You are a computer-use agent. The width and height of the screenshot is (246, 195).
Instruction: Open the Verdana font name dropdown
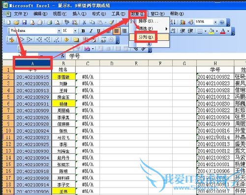59,31
